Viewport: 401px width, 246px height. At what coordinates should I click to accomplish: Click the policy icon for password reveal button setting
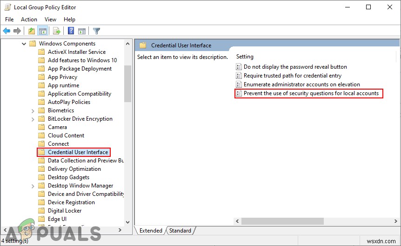(239, 67)
